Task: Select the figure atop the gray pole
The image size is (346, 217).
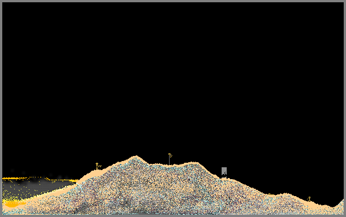Action: (x=170, y=155)
